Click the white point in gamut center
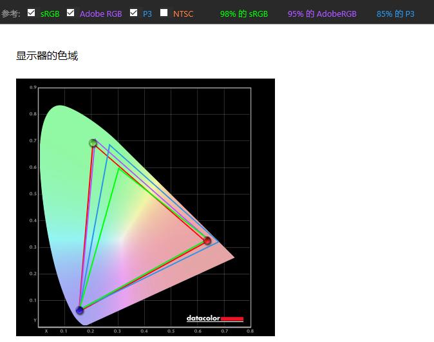The height and width of the screenshot is (342, 434). 120,240
